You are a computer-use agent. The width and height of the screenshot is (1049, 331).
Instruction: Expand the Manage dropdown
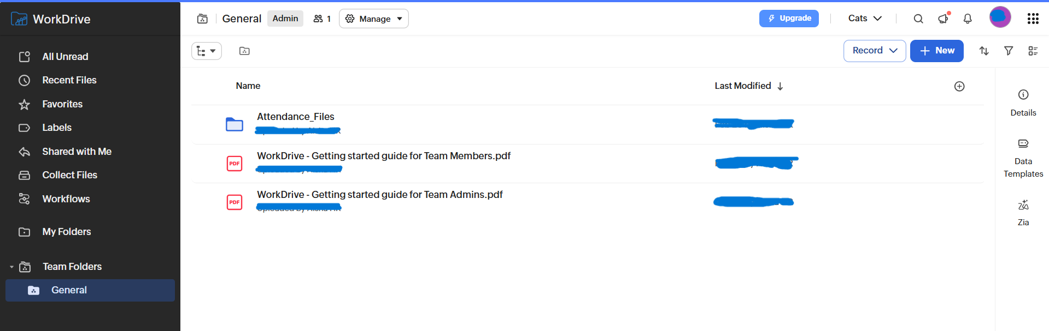click(x=374, y=19)
